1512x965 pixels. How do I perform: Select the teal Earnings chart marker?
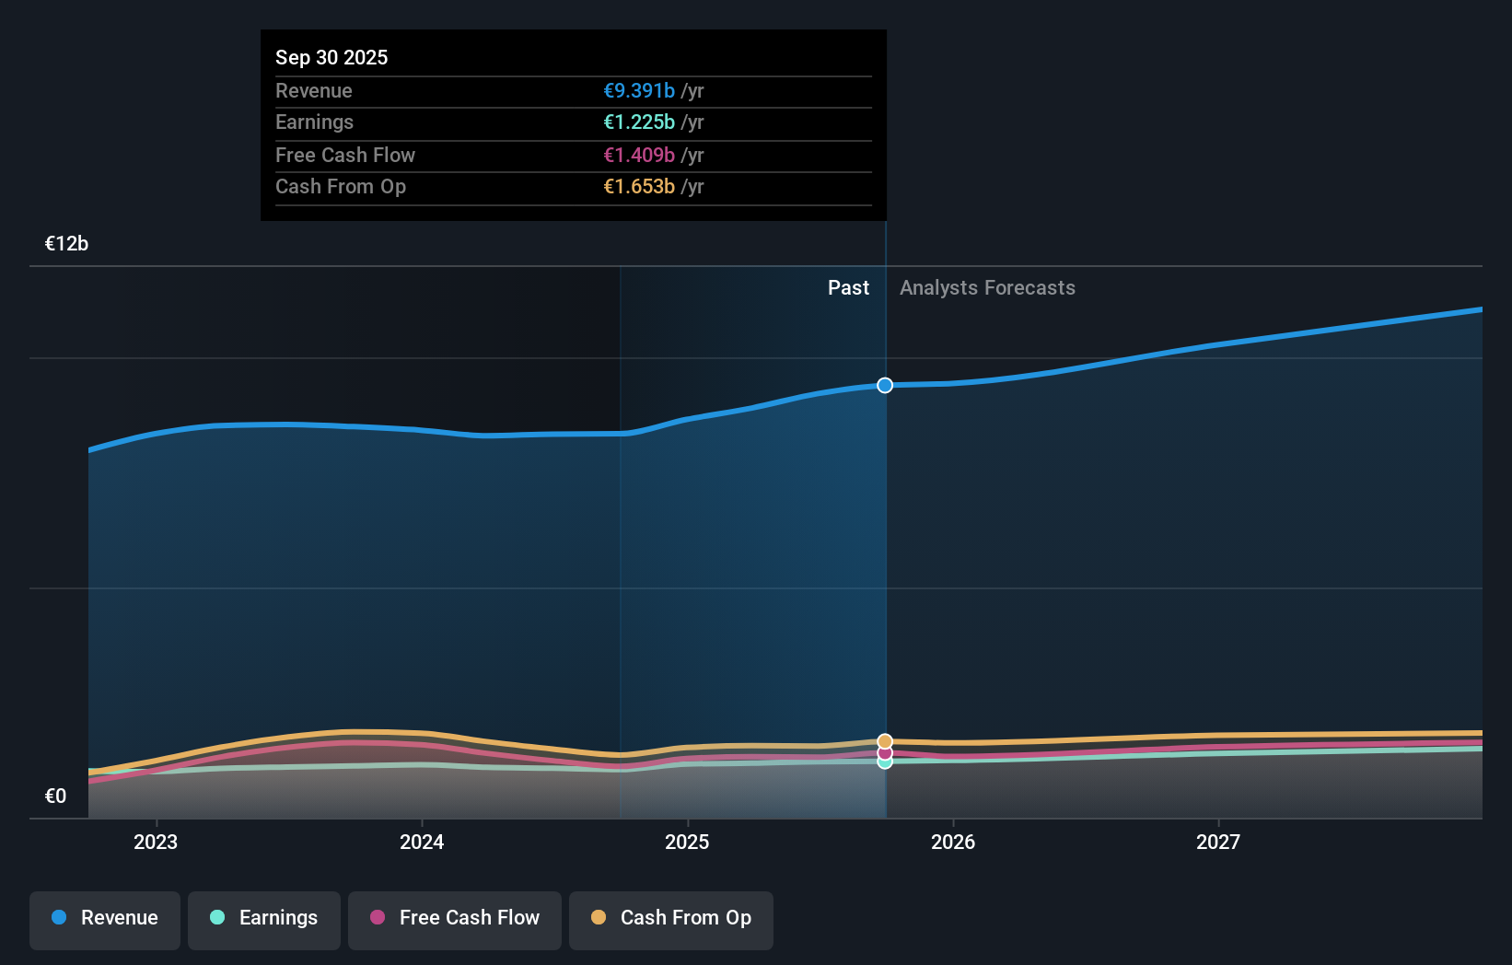884,765
